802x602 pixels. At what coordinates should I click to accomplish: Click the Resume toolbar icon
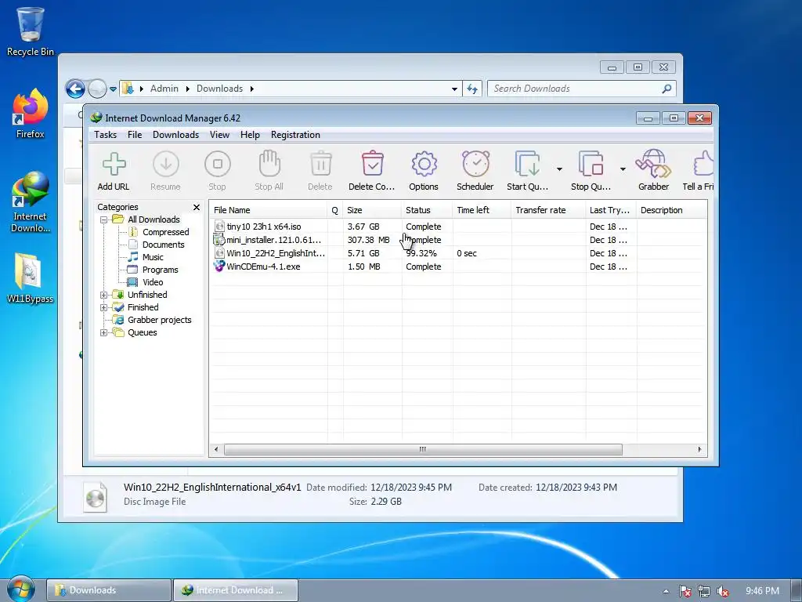pos(166,165)
